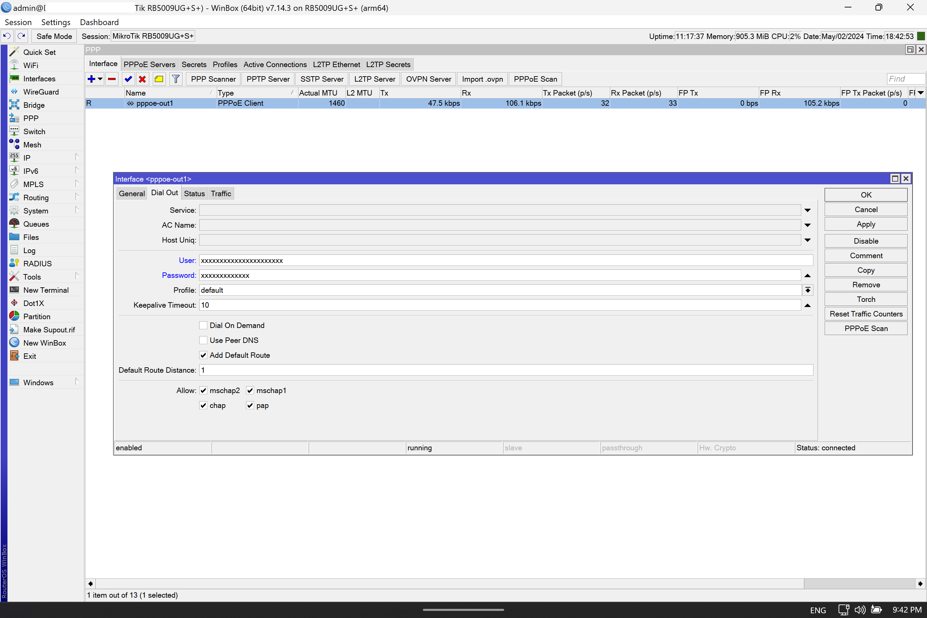Image resolution: width=927 pixels, height=618 pixels.
Task: Expand the Routing submenu
Action: pos(77,197)
